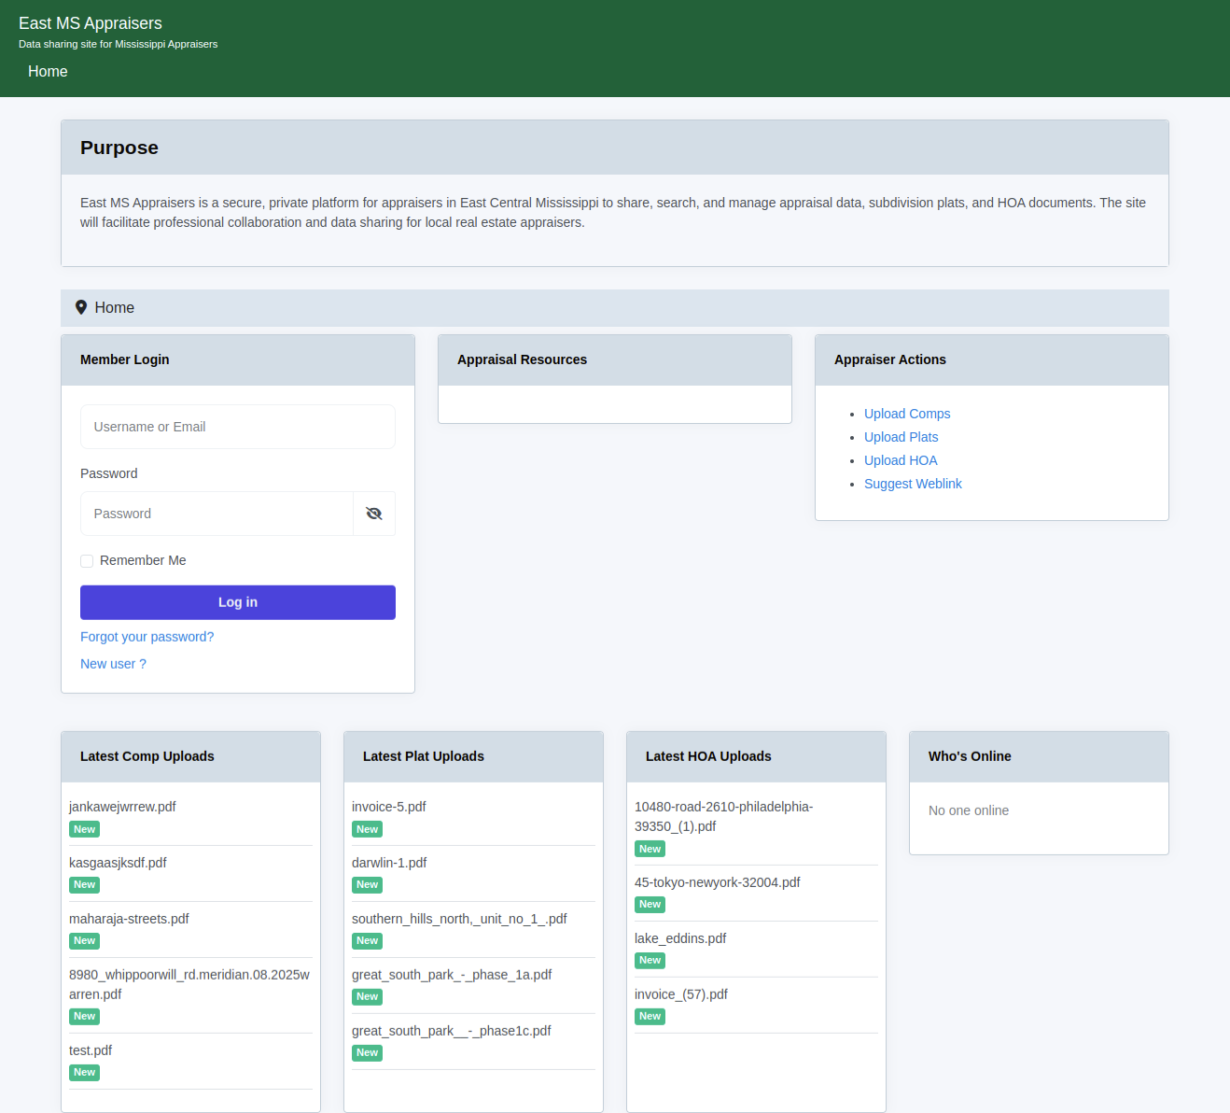Open Home in the top navigation
This screenshot has width=1230, height=1113.
(x=48, y=72)
